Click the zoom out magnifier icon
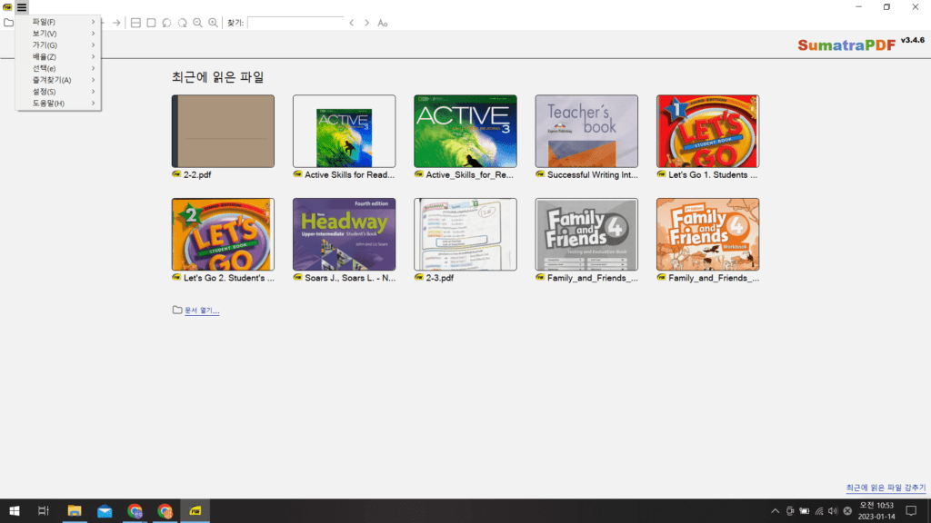 point(197,23)
